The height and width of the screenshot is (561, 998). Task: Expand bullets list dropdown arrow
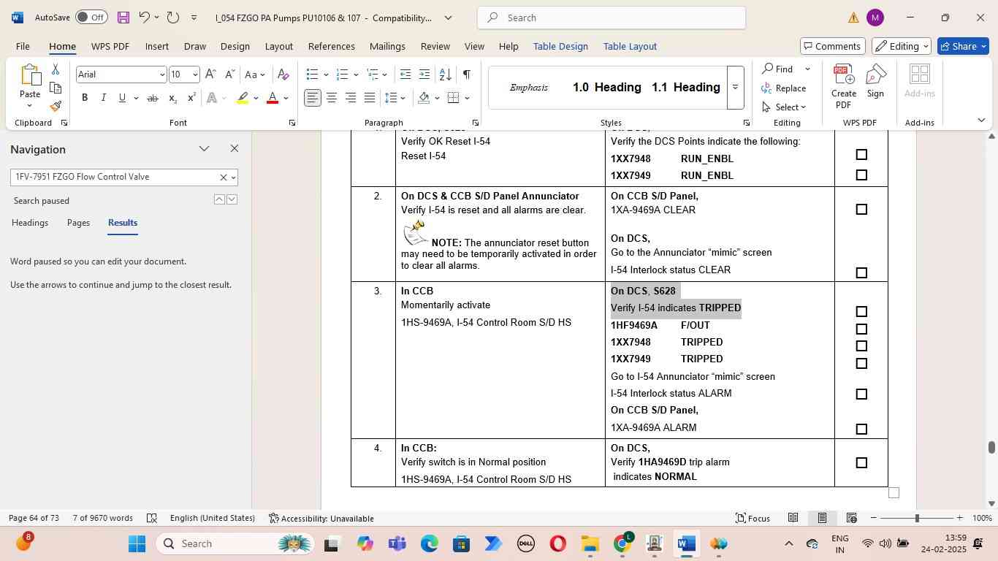pyautogui.click(x=326, y=75)
